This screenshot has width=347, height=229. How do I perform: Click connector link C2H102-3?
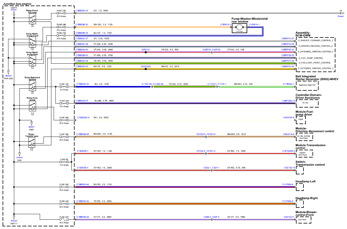point(289,217)
